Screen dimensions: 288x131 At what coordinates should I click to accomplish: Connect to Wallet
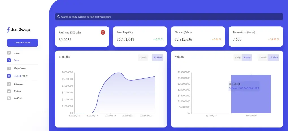(x=22, y=43)
